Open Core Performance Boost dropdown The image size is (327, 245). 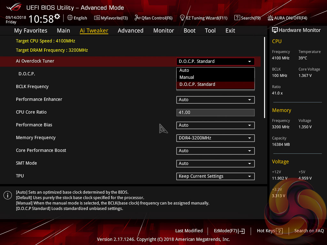pyautogui.click(x=216, y=151)
